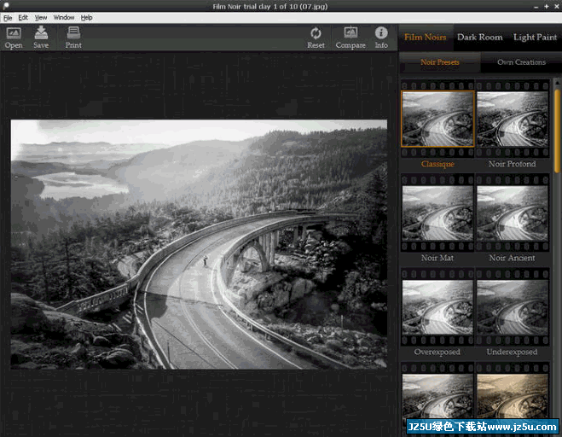This screenshot has width=562, height=437.
Task: Show the Info panel
Action: click(381, 38)
